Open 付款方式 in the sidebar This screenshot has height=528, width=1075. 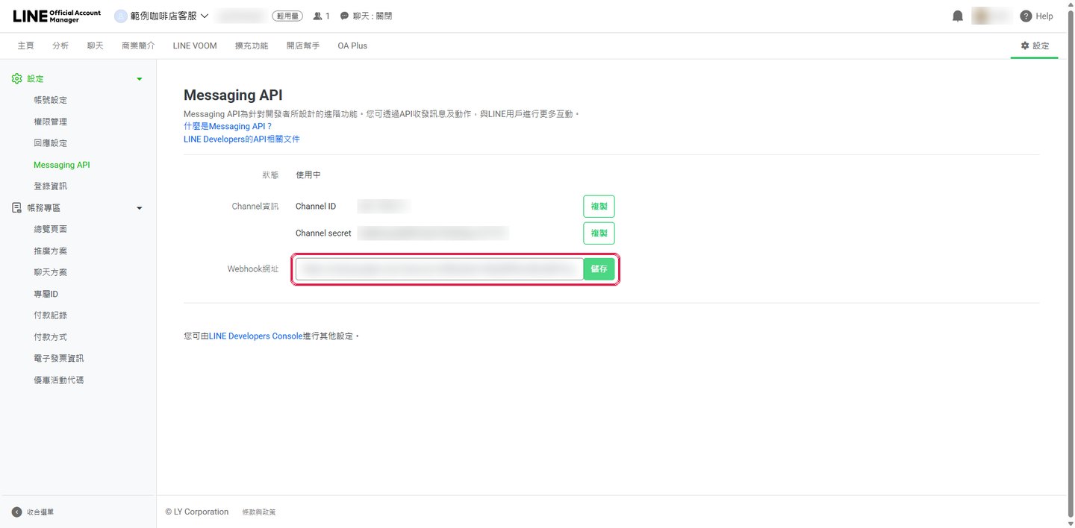point(50,337)
